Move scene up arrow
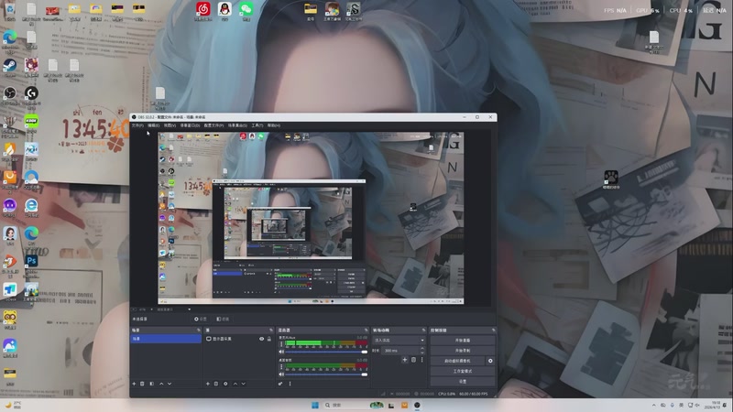Viewport: 733px width, 412px height. 161,384
